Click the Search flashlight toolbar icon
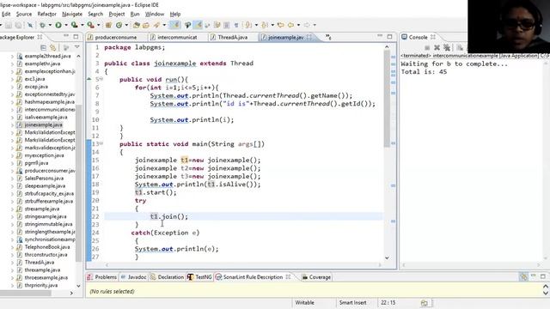This screenshot has height=309, width=550. click(156, 25)
